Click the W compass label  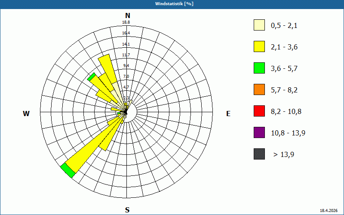pos(26,114)
